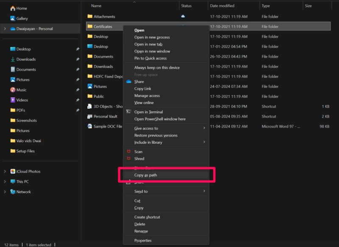Open the iCloud Photos icon

pos(13,171)
